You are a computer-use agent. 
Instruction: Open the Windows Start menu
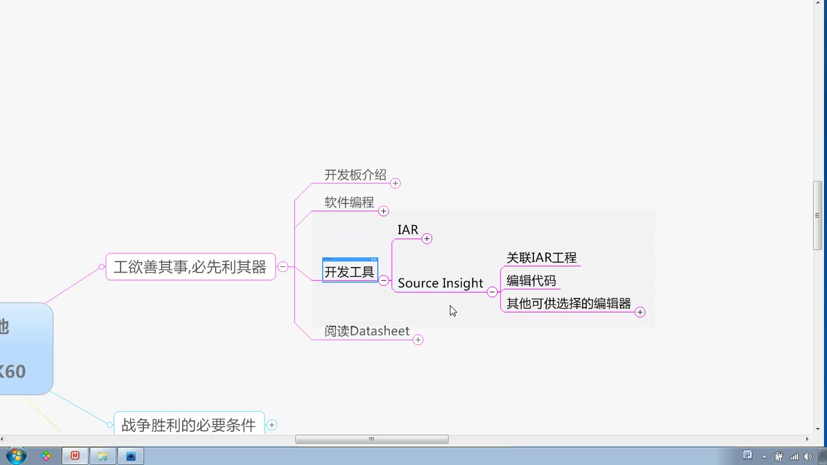tap(16, 456)
